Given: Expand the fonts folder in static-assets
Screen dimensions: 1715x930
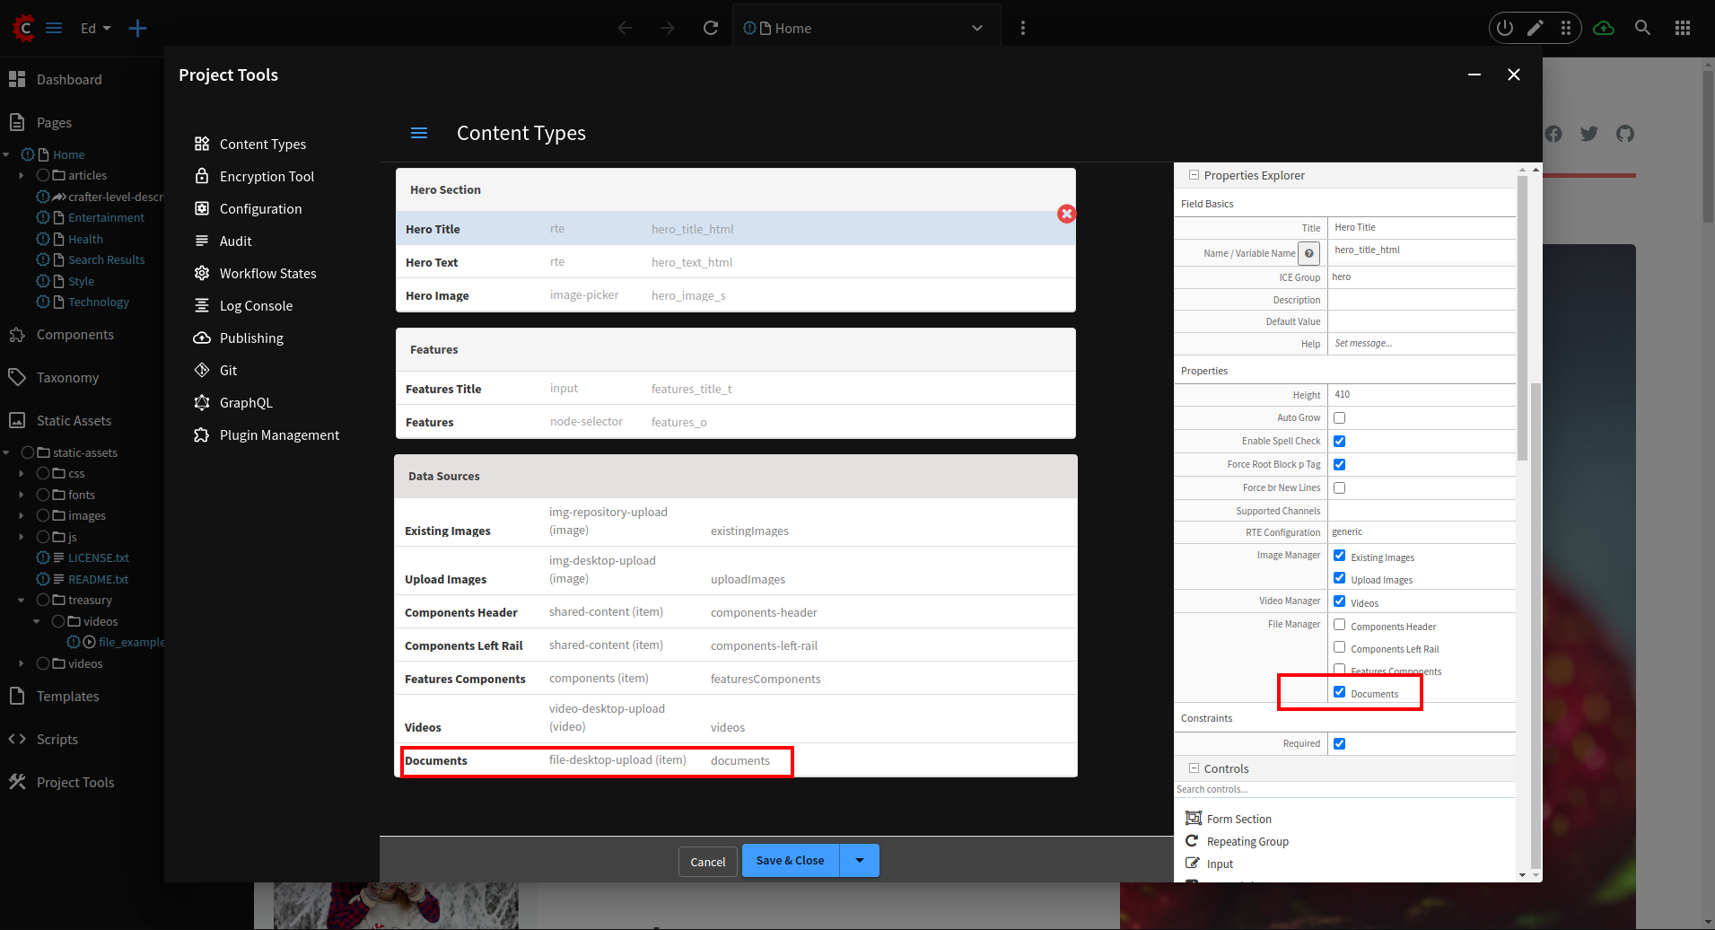Looking at the screenshot, I should tap(22, 495).
